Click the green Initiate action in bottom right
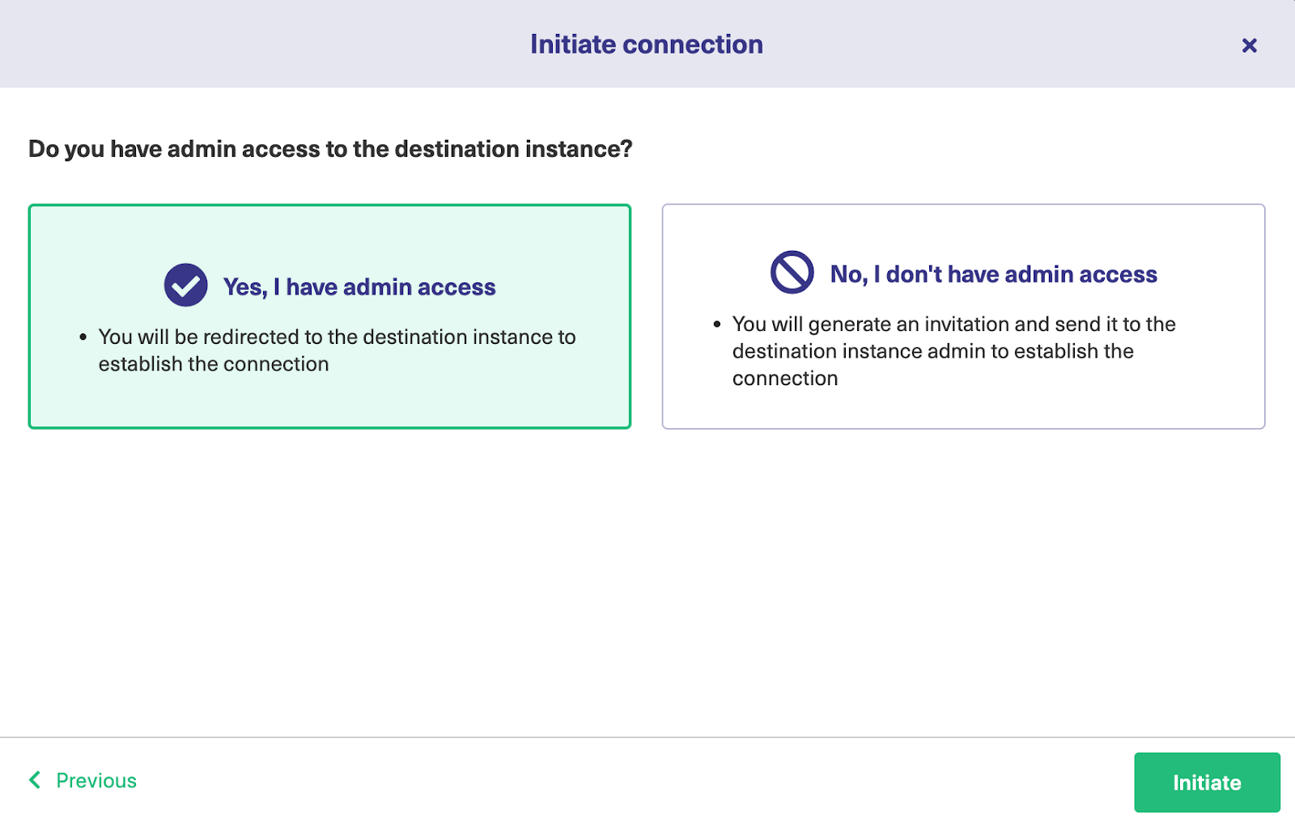1295x823 pixels. point(1207,782)
